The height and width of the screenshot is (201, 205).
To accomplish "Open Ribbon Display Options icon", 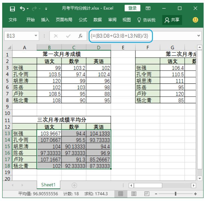I will pyautogui.click(x=148, y=8).
